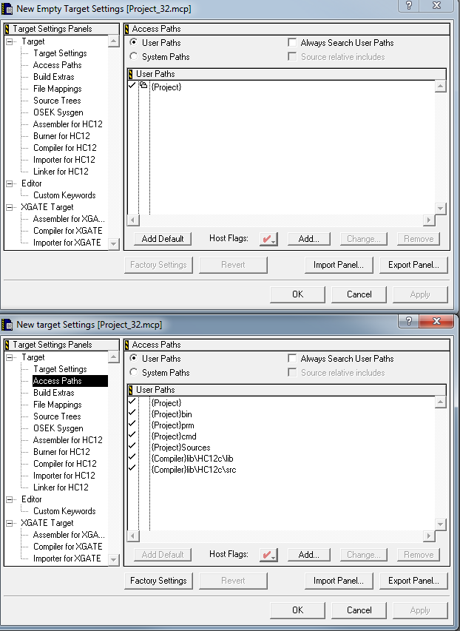Select User Paths radio button in New target Settings window
This screenshot has height=631, width=460.
[134, 358]
